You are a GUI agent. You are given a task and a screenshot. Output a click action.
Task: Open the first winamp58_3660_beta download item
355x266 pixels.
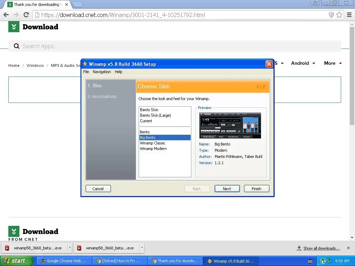click(34, 248)
